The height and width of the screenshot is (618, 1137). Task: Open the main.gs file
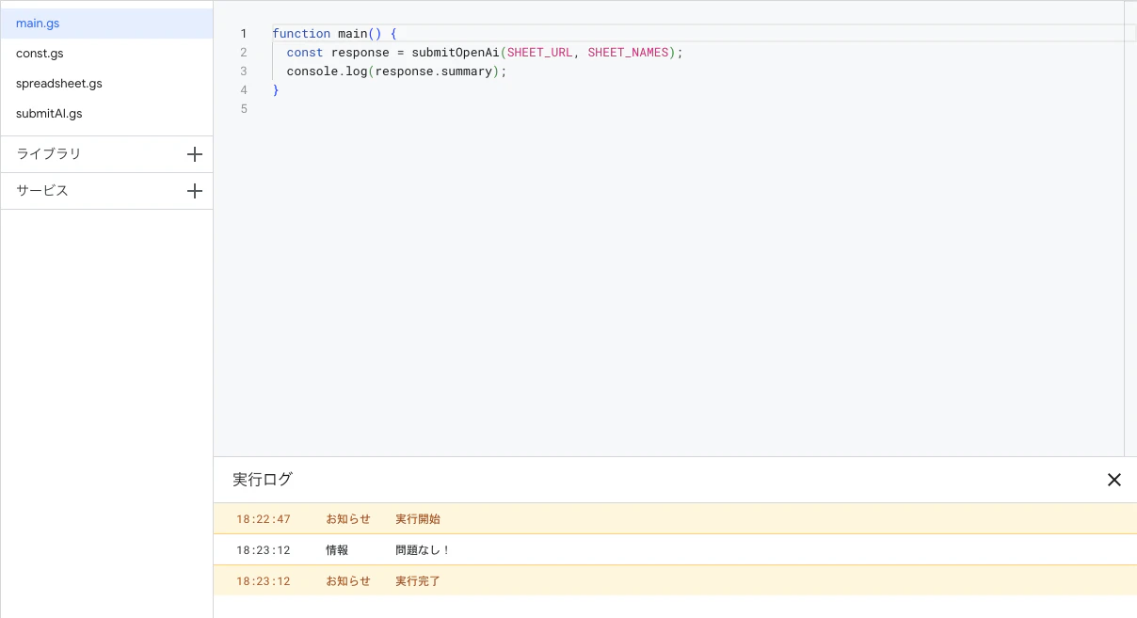(106, 24)
